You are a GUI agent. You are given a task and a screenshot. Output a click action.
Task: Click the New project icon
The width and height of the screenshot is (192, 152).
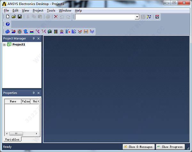(8, 17)
